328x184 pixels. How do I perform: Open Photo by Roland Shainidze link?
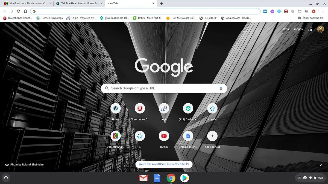[27, 165]
